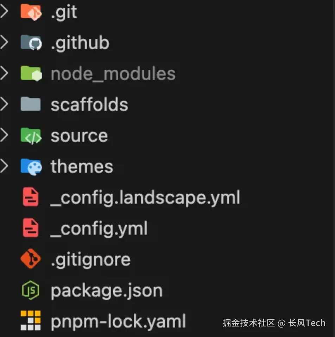Screen dimensions: 335x337
Task: Click the green node_modules folder icon
Action: (x=31, y=74)
